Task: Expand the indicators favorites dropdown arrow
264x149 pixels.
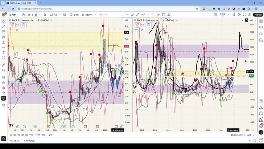Action: coord(60,15)
